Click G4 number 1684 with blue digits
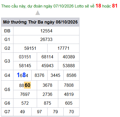This screenshot has height=117, width=120. point(23,75)
